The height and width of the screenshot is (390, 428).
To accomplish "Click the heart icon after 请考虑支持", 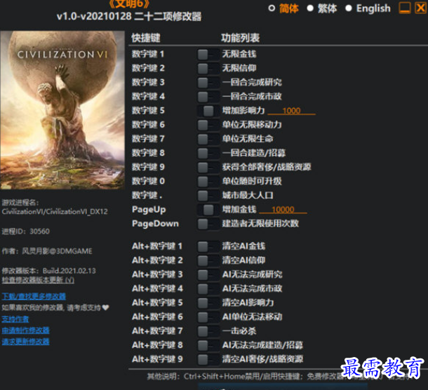I will 106,307.
